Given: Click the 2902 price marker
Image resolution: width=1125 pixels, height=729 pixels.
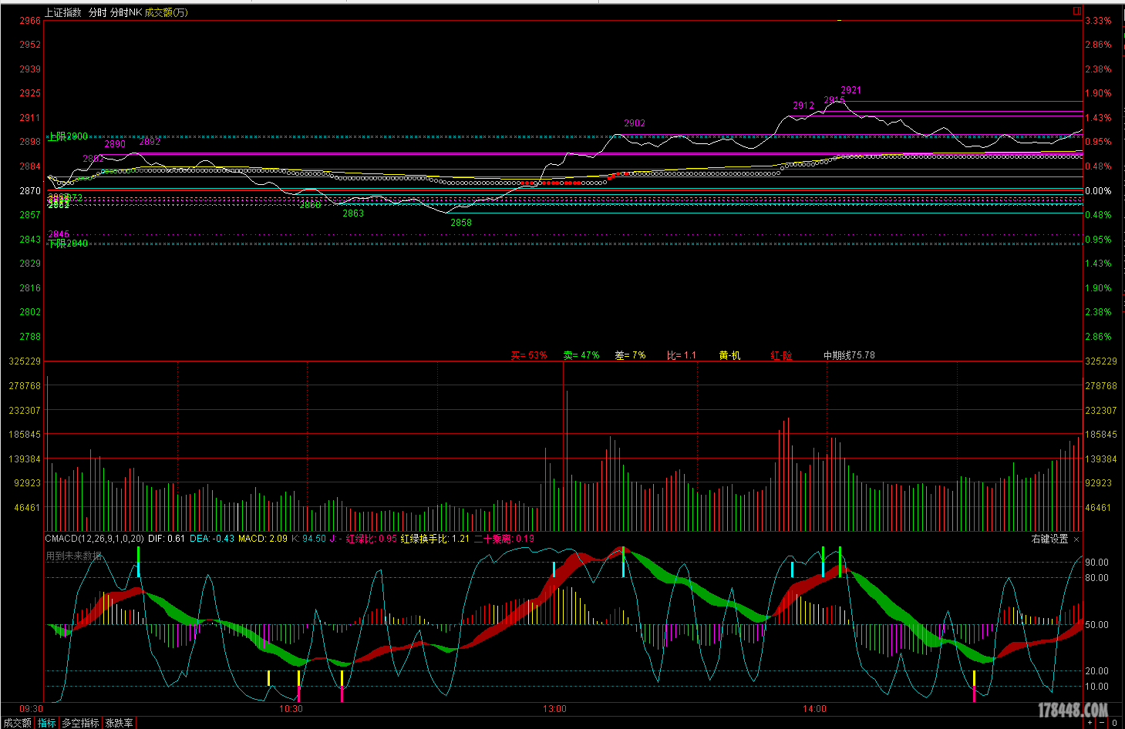Looking at the screenshot, I should [635, 123].
